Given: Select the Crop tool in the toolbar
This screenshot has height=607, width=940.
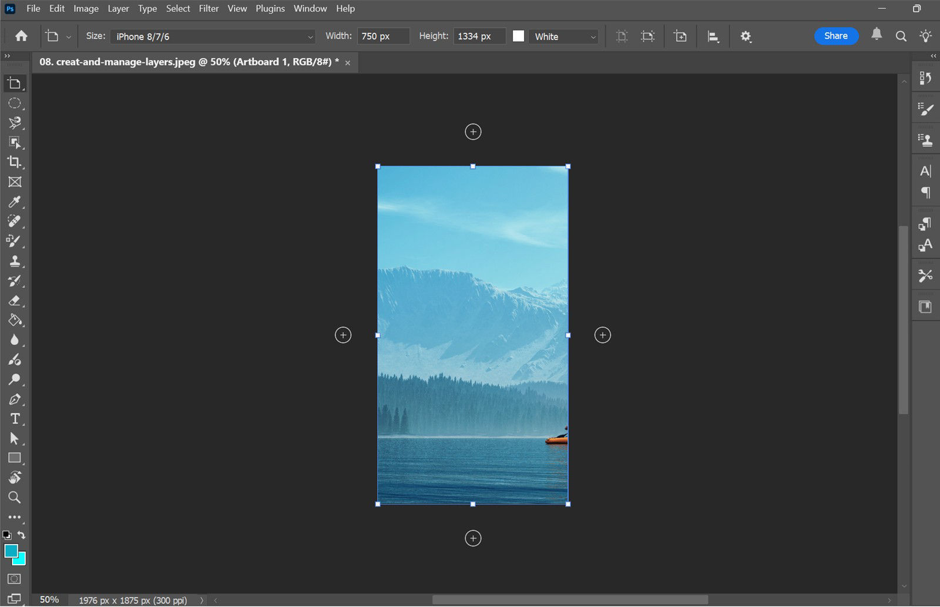Looking at the screenshot, I should coord(15,163).
